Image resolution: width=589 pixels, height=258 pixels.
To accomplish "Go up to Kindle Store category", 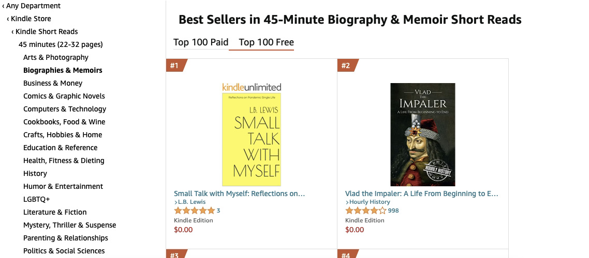I will point(28,19).
